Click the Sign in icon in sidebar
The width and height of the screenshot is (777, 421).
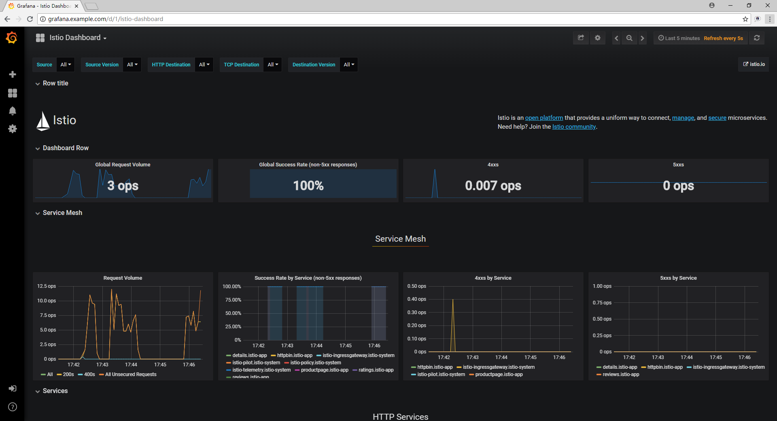click(13, 389)
